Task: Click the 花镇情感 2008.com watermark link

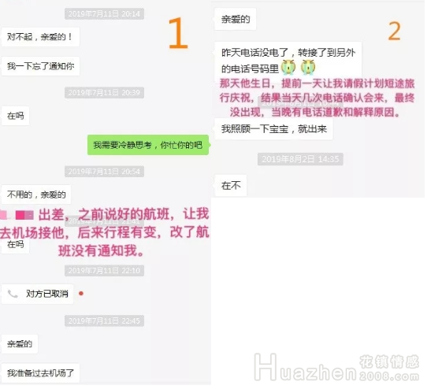Action: (x=389, y=368)
